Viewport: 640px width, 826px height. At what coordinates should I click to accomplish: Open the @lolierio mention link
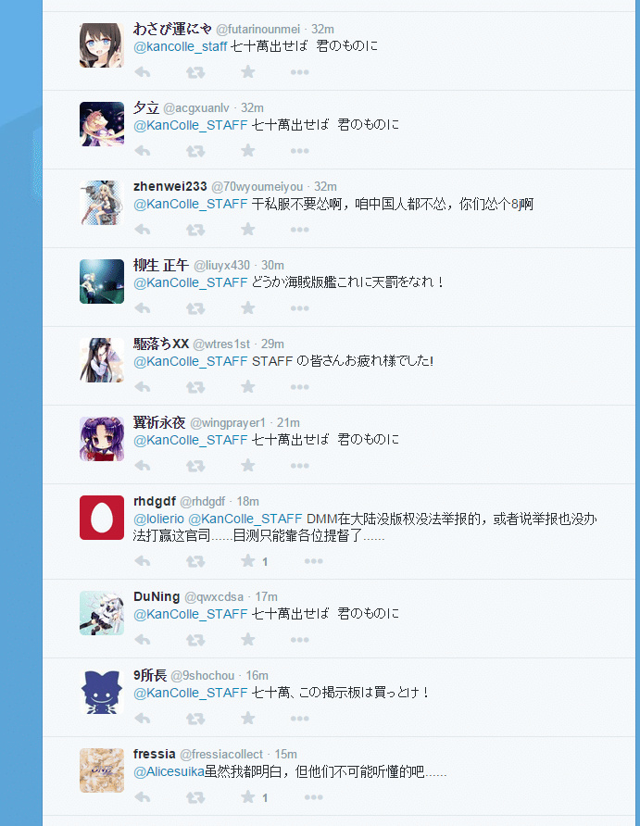click(x=158, y=519)
